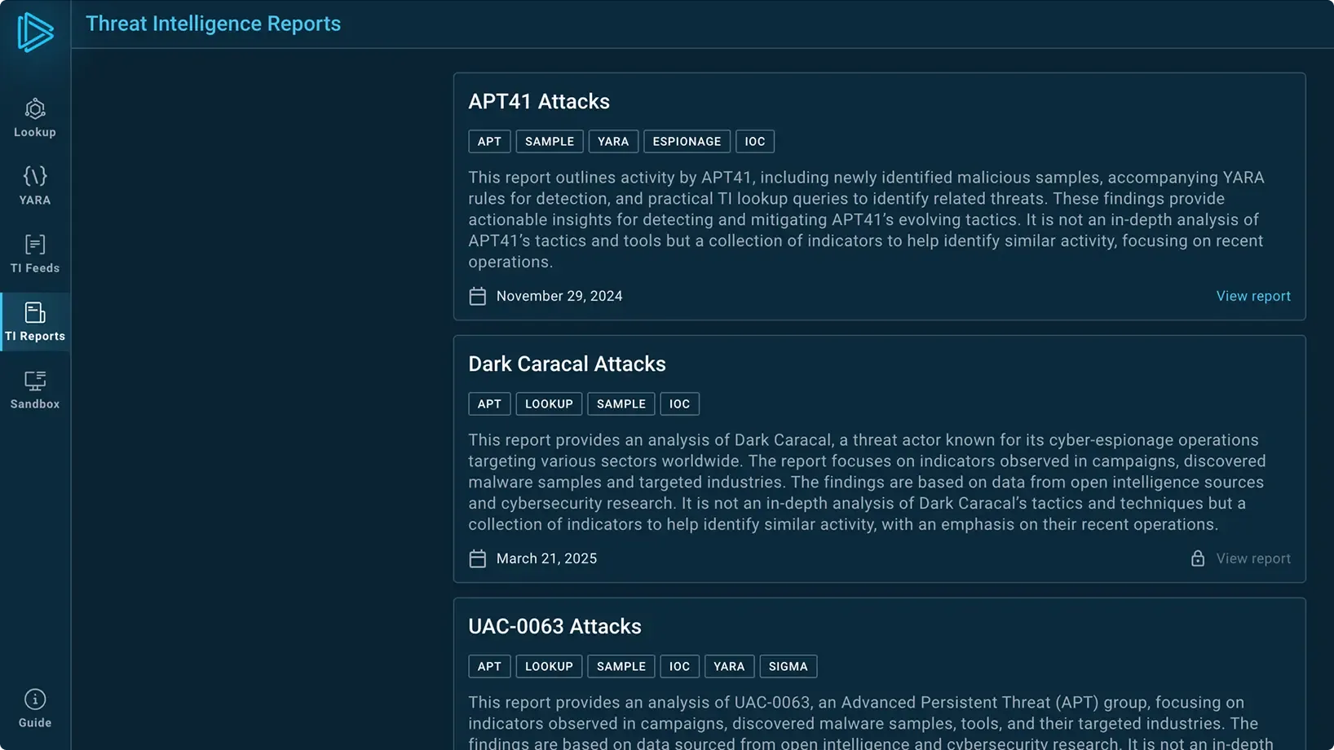Screen dimensions: 1334x750
Task: Open the Lookup section in sidebar
Action: pos(34,117)
